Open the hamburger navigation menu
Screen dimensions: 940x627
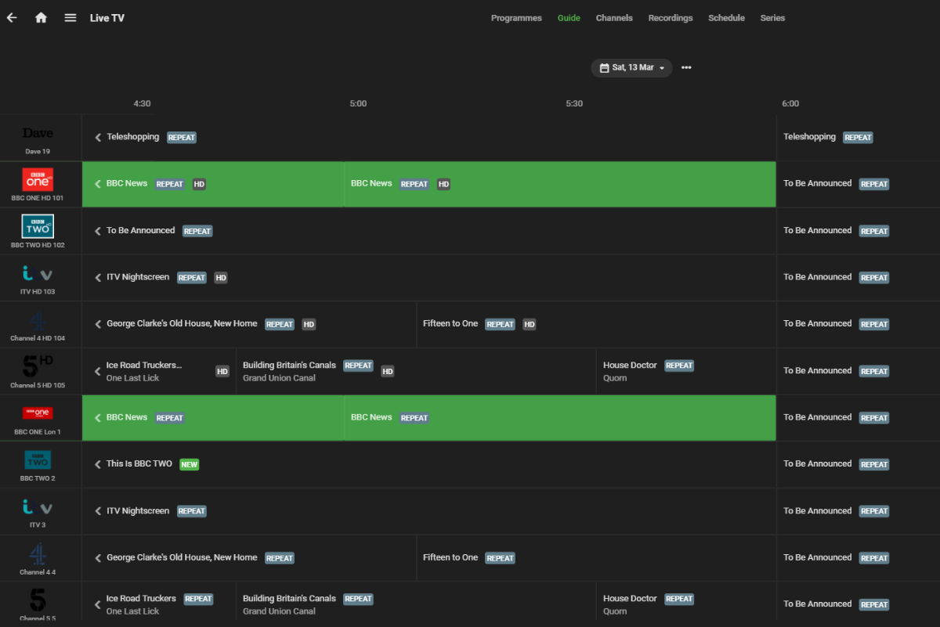tap(70, 18)
